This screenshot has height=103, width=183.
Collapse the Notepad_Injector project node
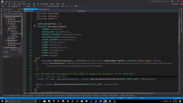click(5, 40)
